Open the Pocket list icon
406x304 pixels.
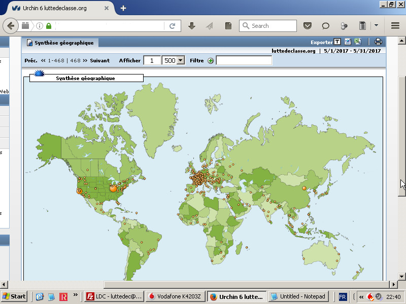[x=308, y=26]
